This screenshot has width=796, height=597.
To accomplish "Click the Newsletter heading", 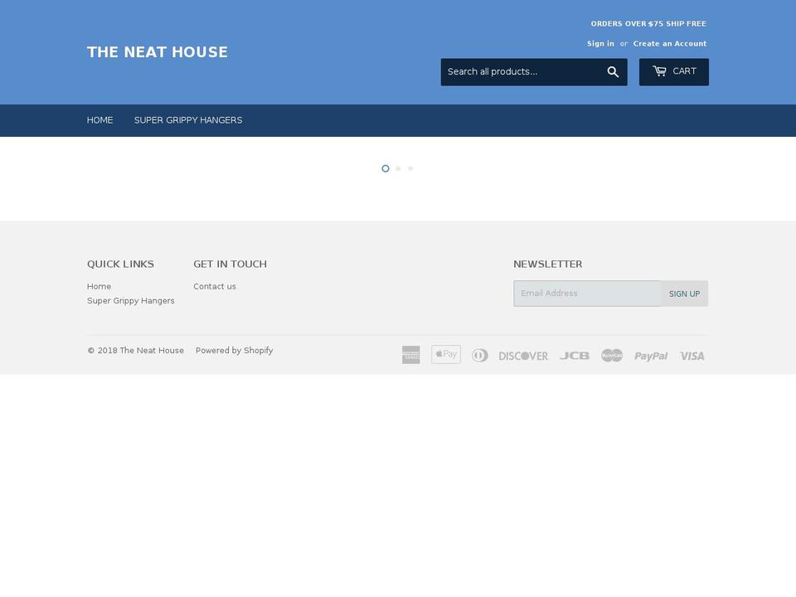I will 548,264.
